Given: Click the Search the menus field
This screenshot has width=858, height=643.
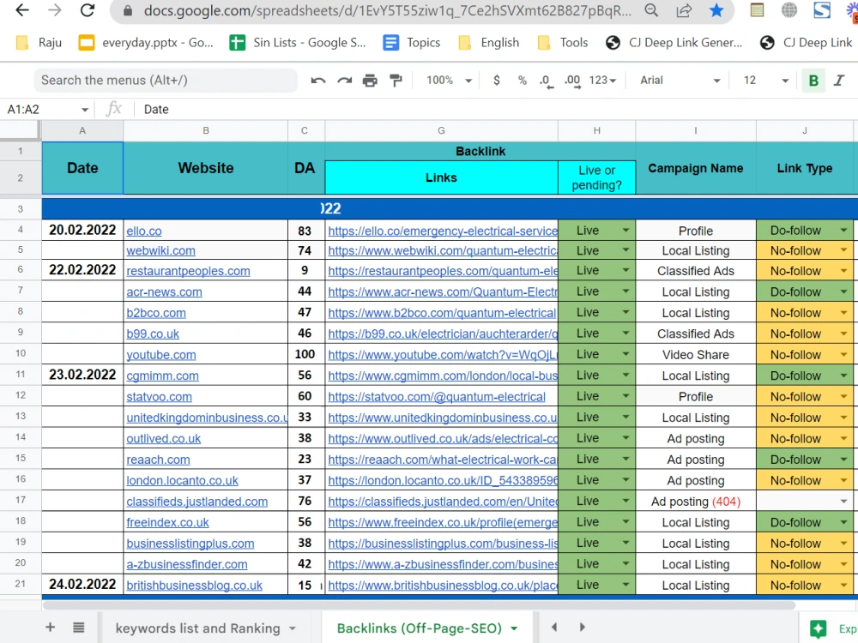Looking at the screenshot, I should coord(166,81).
